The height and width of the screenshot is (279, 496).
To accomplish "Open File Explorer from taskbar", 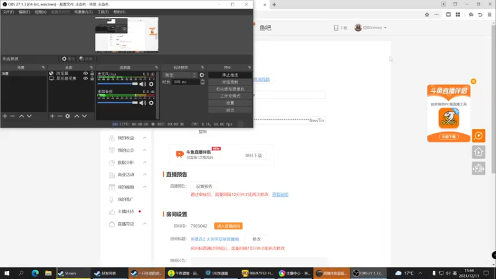I will tap(48, 273).
